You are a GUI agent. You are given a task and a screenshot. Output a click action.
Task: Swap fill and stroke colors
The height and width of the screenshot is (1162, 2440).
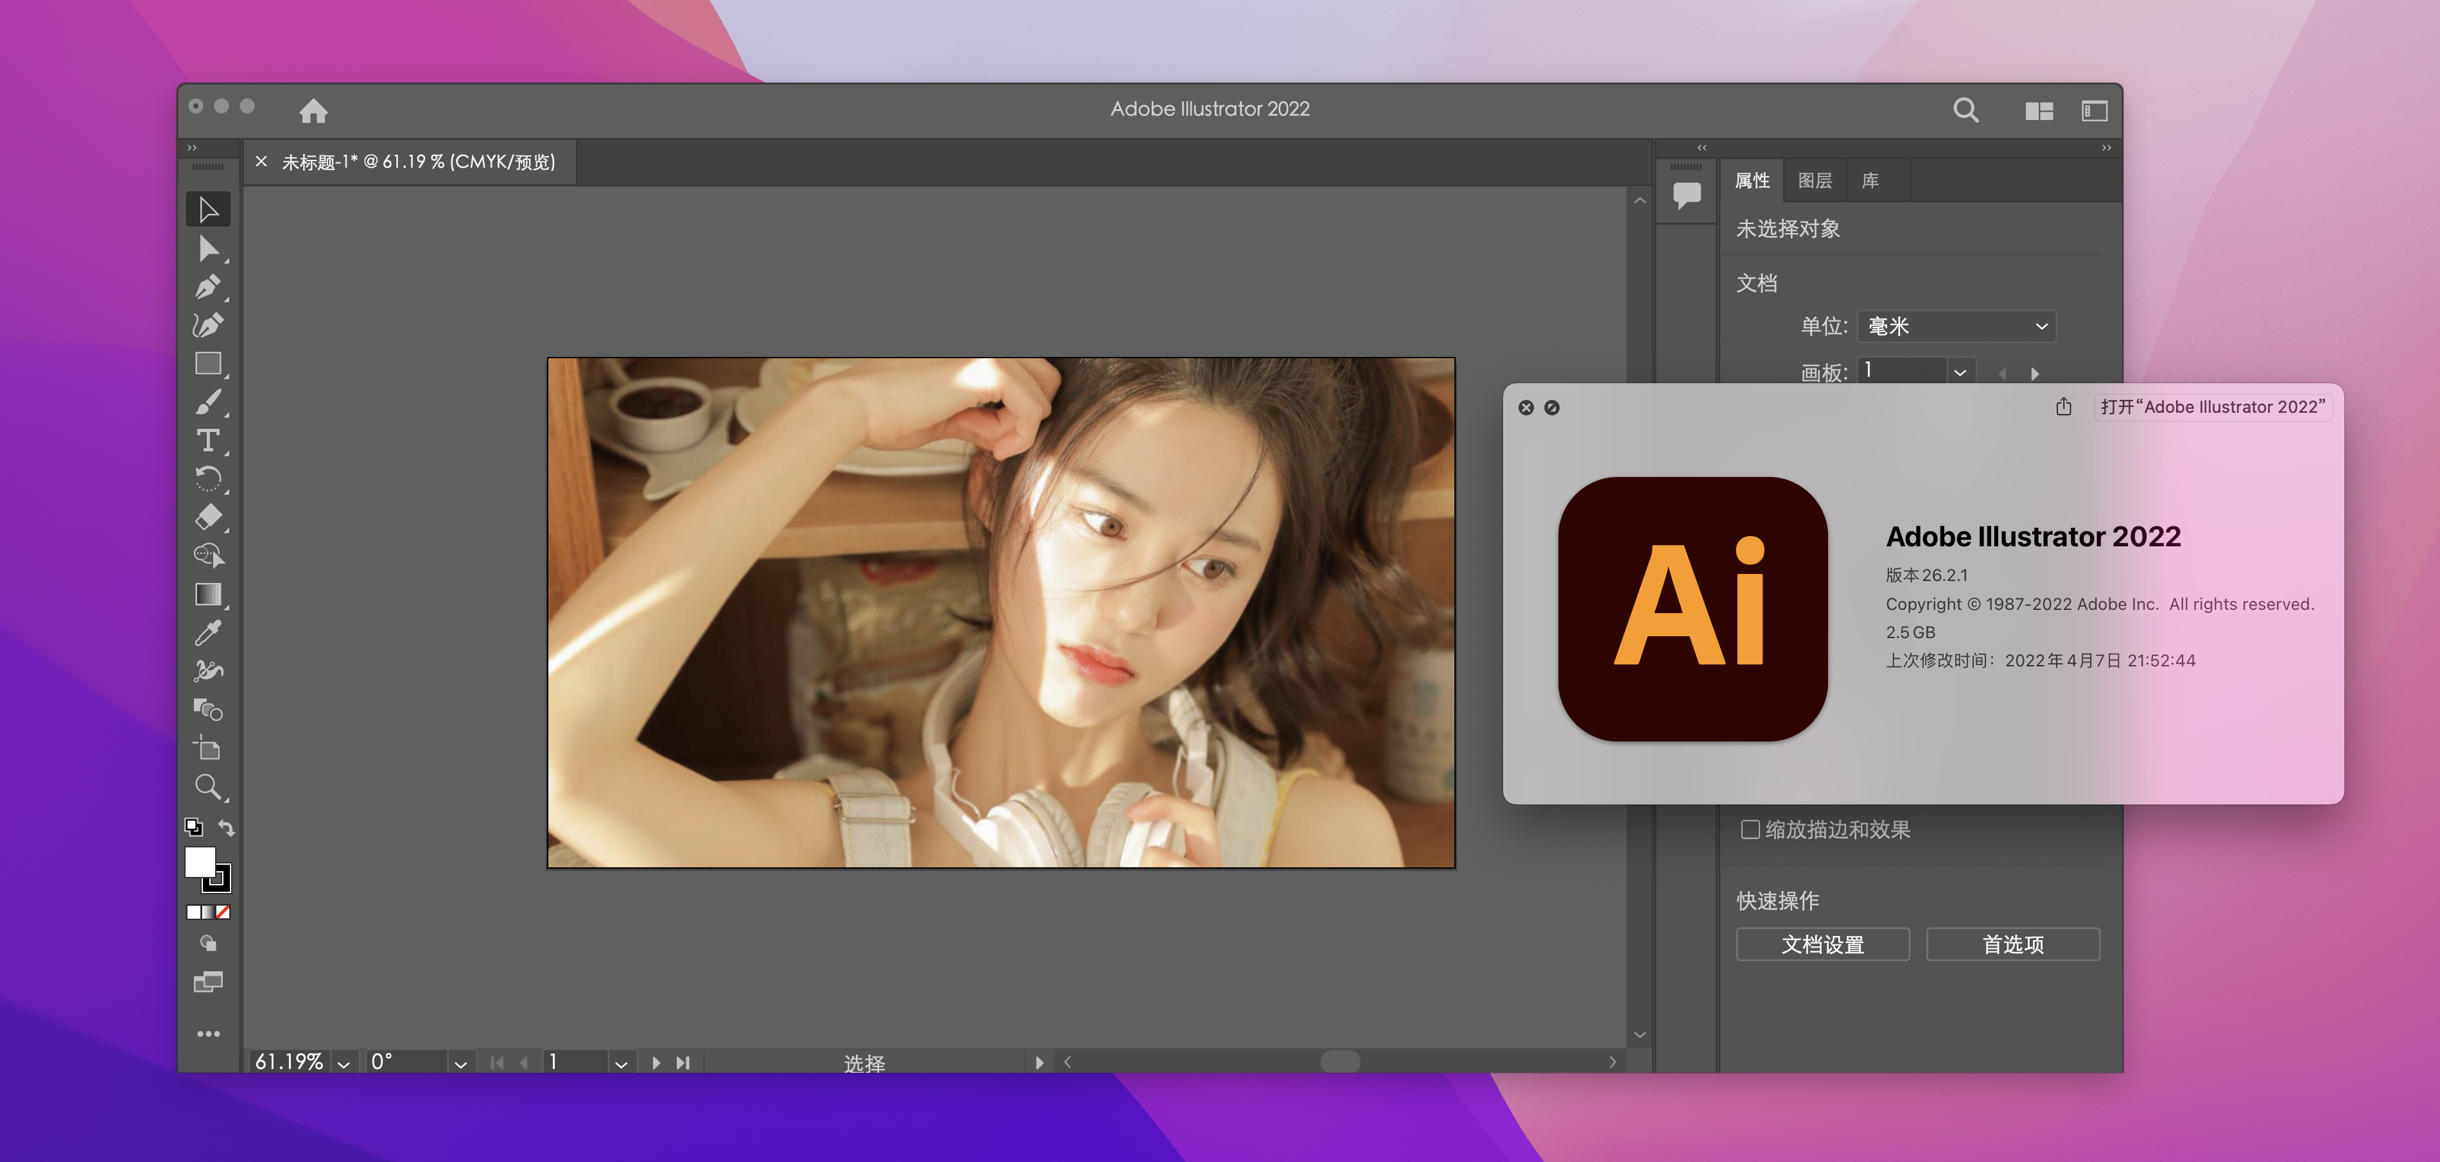[x=227, y=828]
